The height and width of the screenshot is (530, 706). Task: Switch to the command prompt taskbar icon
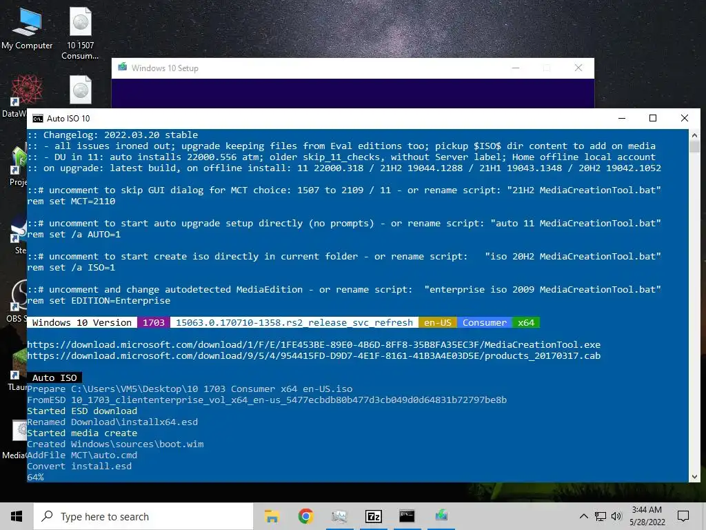click(x=407, y=516)
